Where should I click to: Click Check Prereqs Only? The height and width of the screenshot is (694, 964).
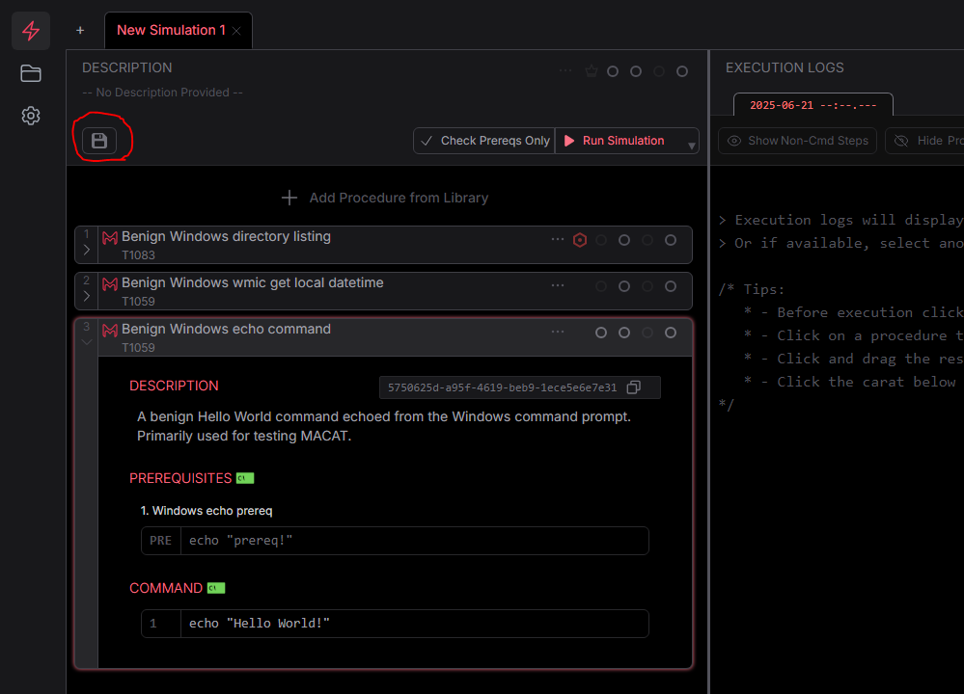[x=483, y=140]
